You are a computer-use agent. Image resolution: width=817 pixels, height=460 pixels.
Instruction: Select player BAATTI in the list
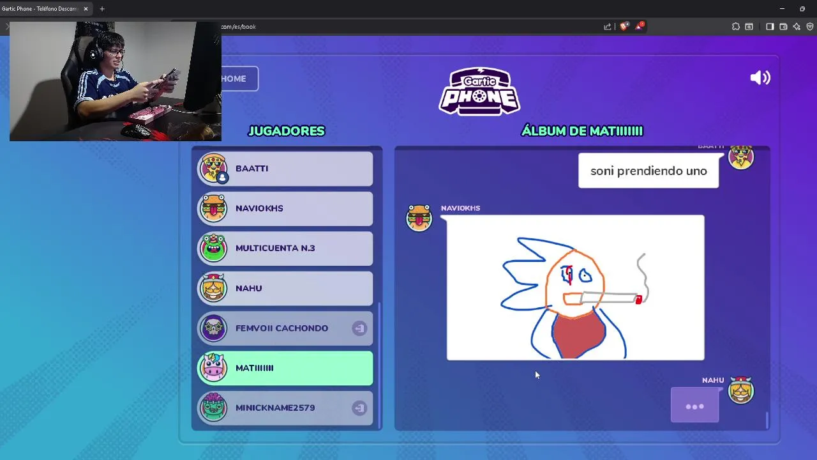[285, 169]
